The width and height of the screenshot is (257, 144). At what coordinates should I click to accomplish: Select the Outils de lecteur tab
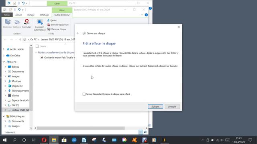[x=62, y=15]
